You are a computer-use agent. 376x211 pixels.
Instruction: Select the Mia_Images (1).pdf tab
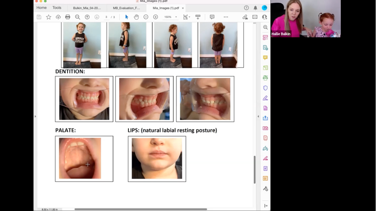coord(166,8)
